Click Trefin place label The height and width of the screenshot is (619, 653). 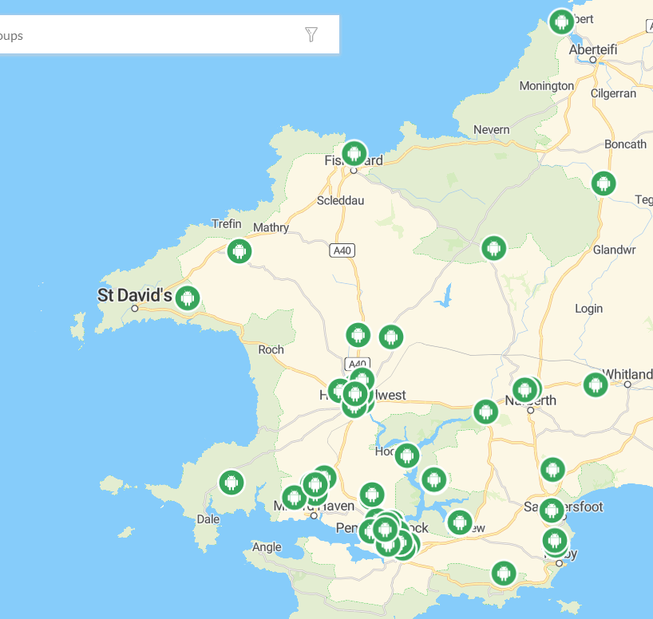226,224
